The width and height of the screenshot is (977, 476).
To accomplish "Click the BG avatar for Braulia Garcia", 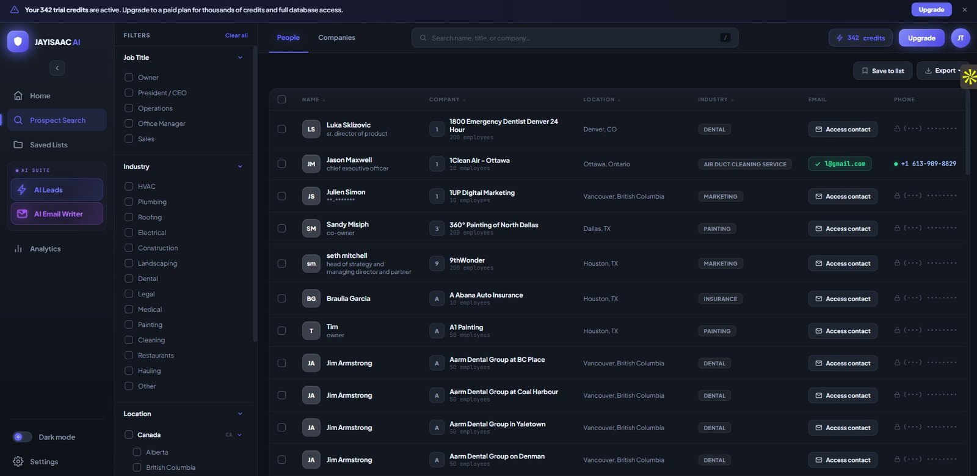I will tap(311, 299).
